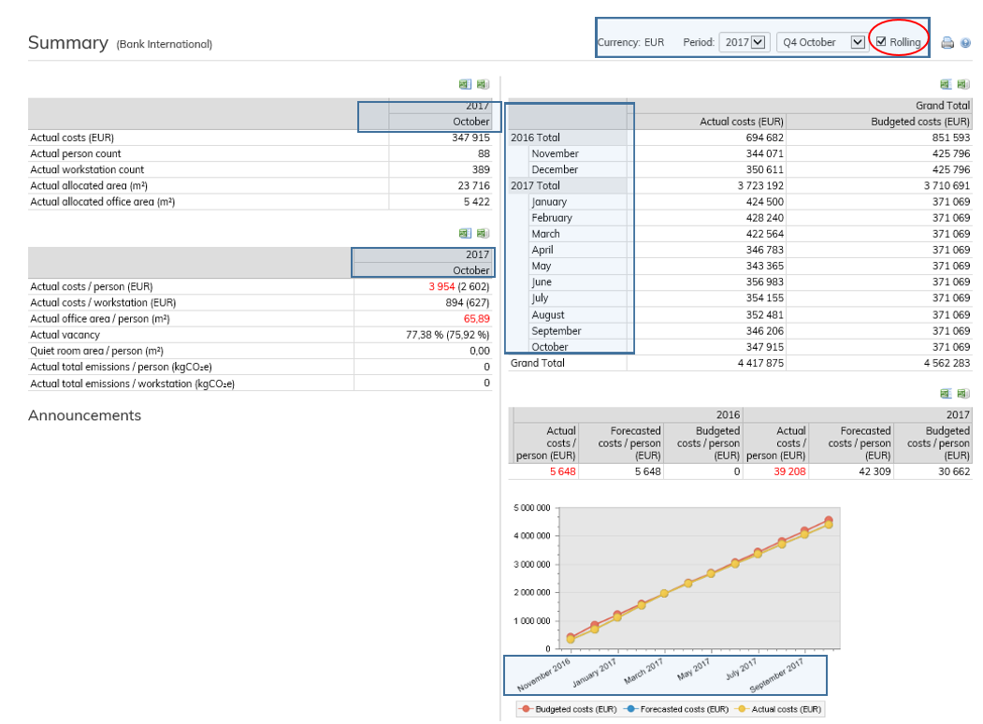Screen dimensions: 983x724
Task: Open the year 2017 period dropdown
Action: click(758, 42)
